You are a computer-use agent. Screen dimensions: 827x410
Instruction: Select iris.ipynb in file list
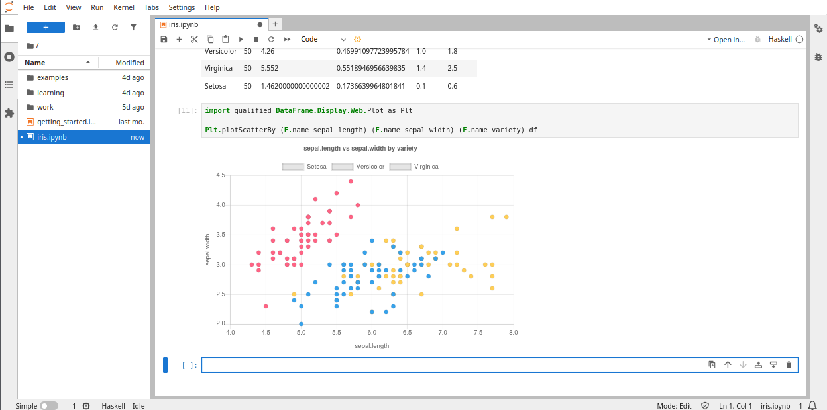pyautogui.click(x=84, y=137)
